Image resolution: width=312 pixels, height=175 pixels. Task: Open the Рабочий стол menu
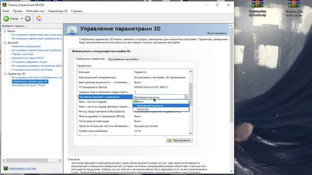click(35, 11)
